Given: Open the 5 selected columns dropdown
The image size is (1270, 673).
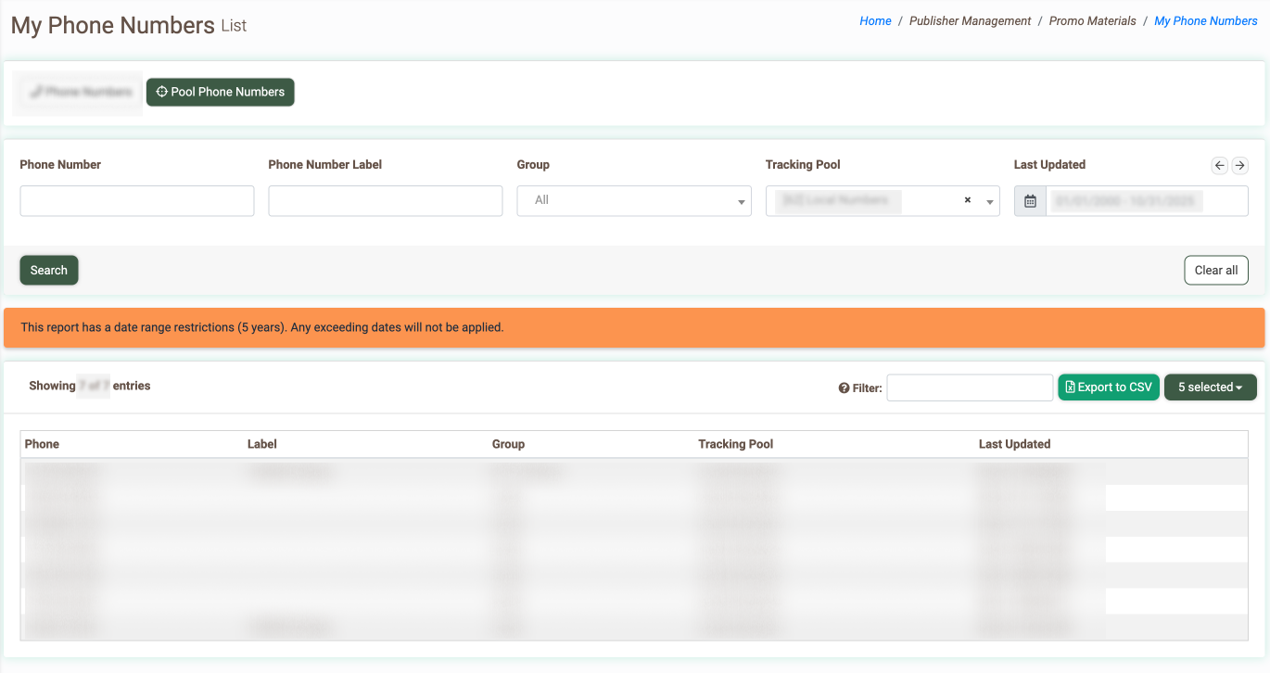Looking at the screenshot, I should point(1210,387).
